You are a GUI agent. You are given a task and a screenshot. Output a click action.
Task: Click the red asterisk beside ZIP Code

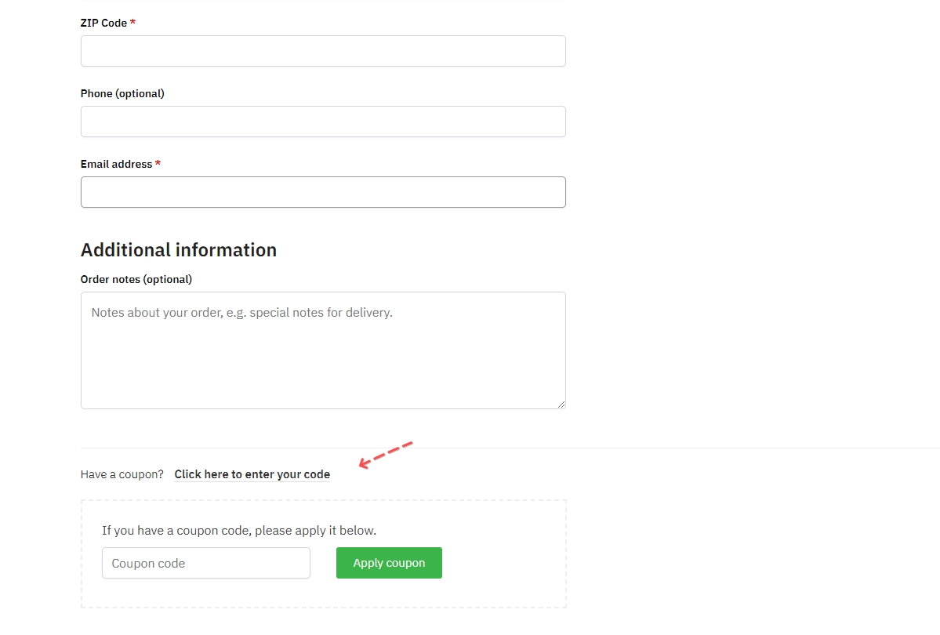pos(132,23)
